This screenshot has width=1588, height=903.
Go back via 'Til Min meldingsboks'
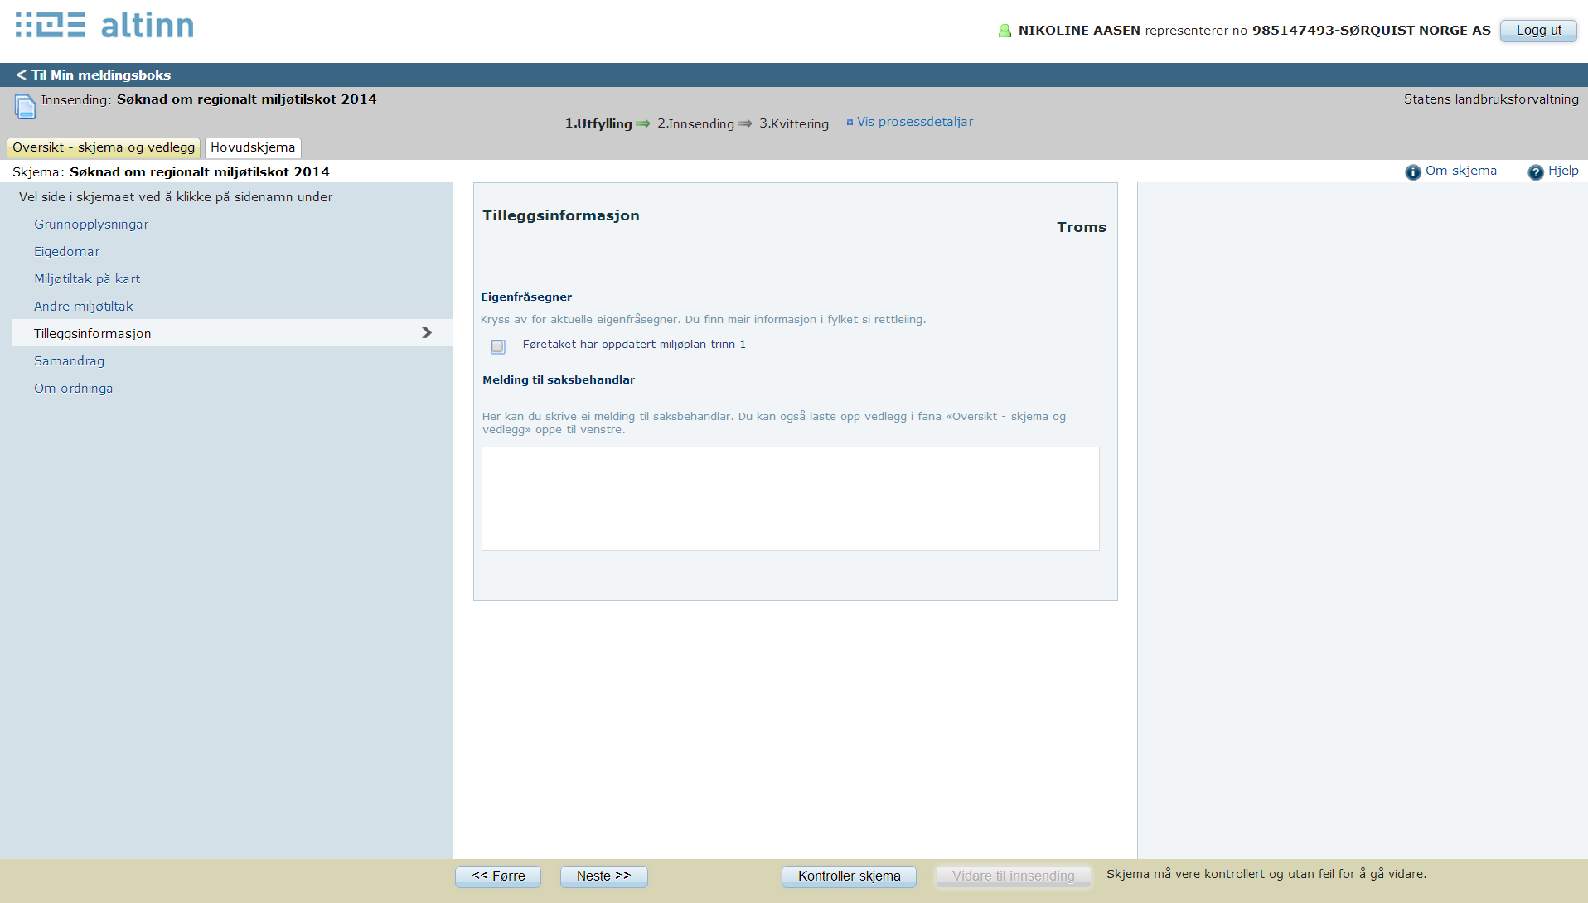pyautogui.click(x=93, y=75)
